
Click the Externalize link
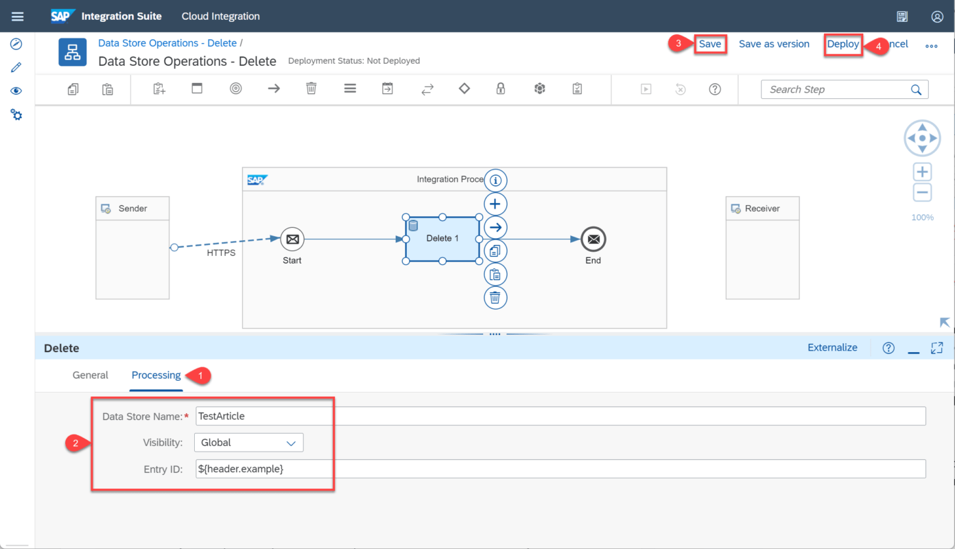(x=832, y=348)
